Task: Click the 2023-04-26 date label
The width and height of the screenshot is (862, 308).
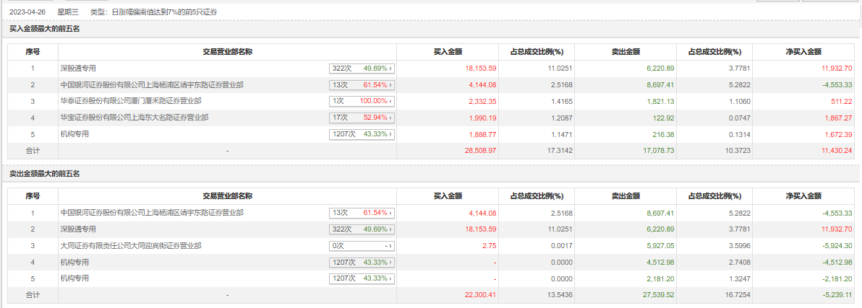Action: tap(27, 12)
